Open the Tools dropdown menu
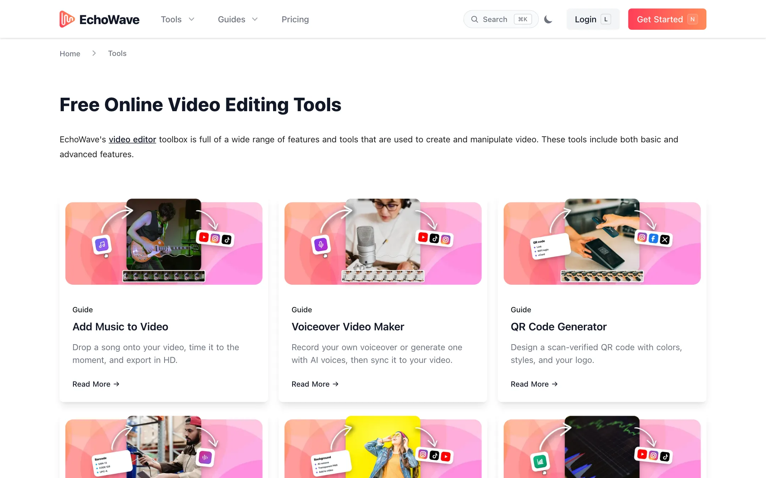Screen dimensions: 766x478 click(x=178, y=19)
